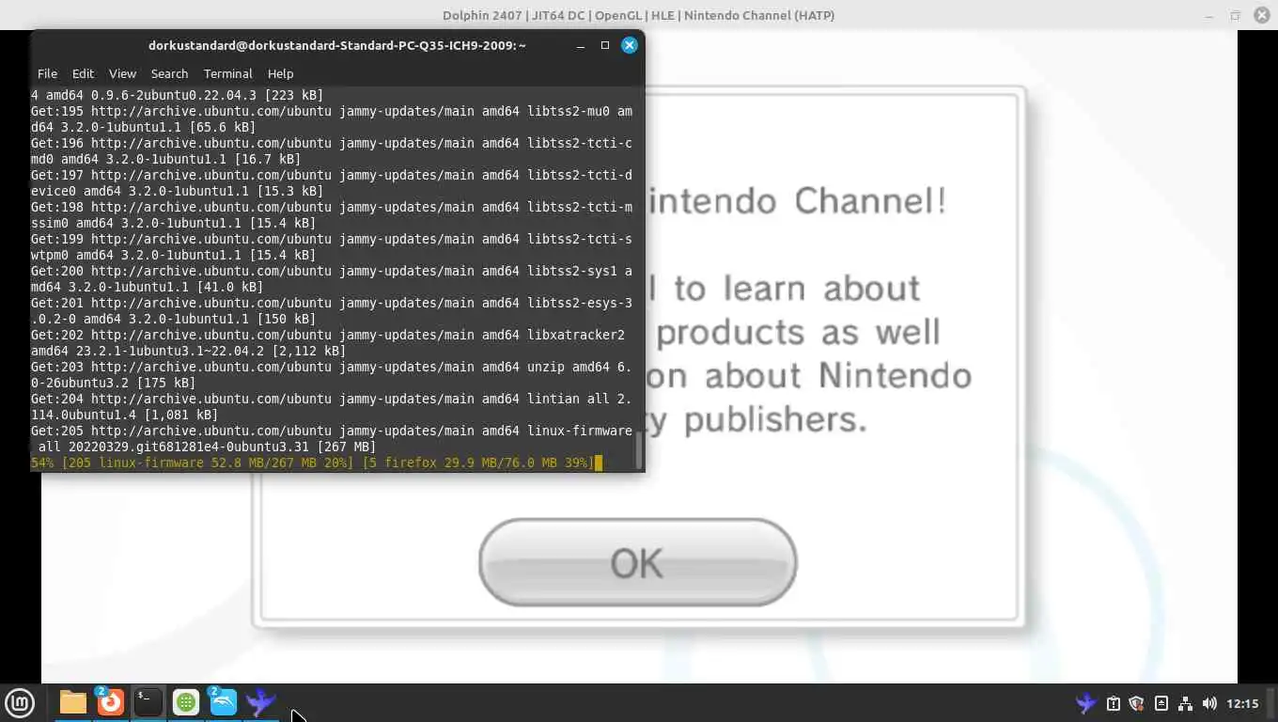The width and height of the screenshot is (1278, 722).
Task: Maximize the terminal window
Action: click(605, 45)
